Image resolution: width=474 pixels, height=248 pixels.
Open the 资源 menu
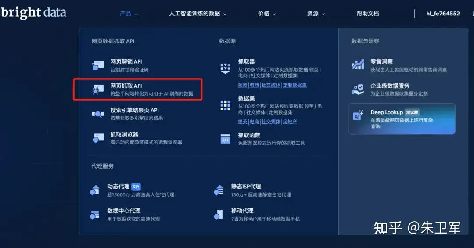(x=312, y=14)
